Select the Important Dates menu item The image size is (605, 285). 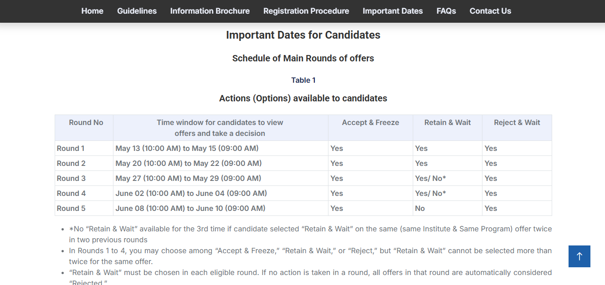(393, 11)
